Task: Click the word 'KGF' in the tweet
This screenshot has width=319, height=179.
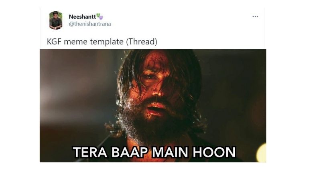Action: [54, 42]
